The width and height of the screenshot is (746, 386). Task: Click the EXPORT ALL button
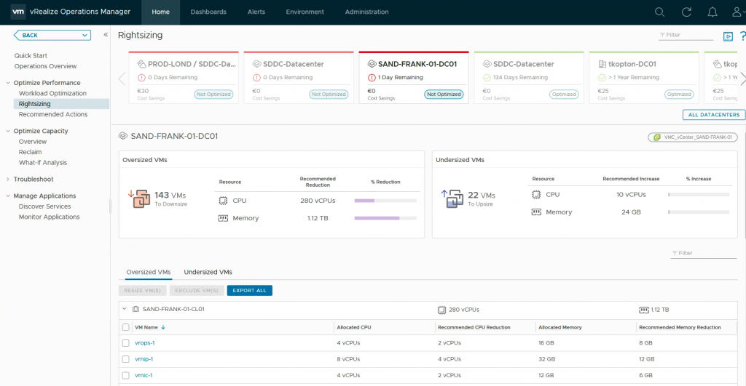[250, 291]
